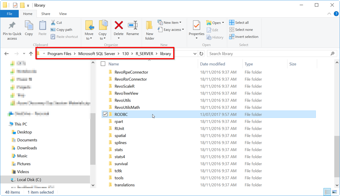Click Invert selection in ribbon
Screen dimensions: 340x196
point(244,37)
